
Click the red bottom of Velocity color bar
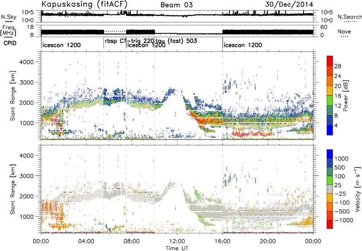click(x=330, y=224)
